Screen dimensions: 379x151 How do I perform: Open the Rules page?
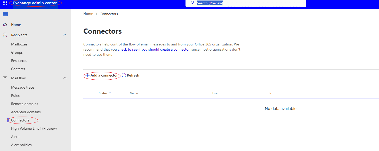pos(15,96)
